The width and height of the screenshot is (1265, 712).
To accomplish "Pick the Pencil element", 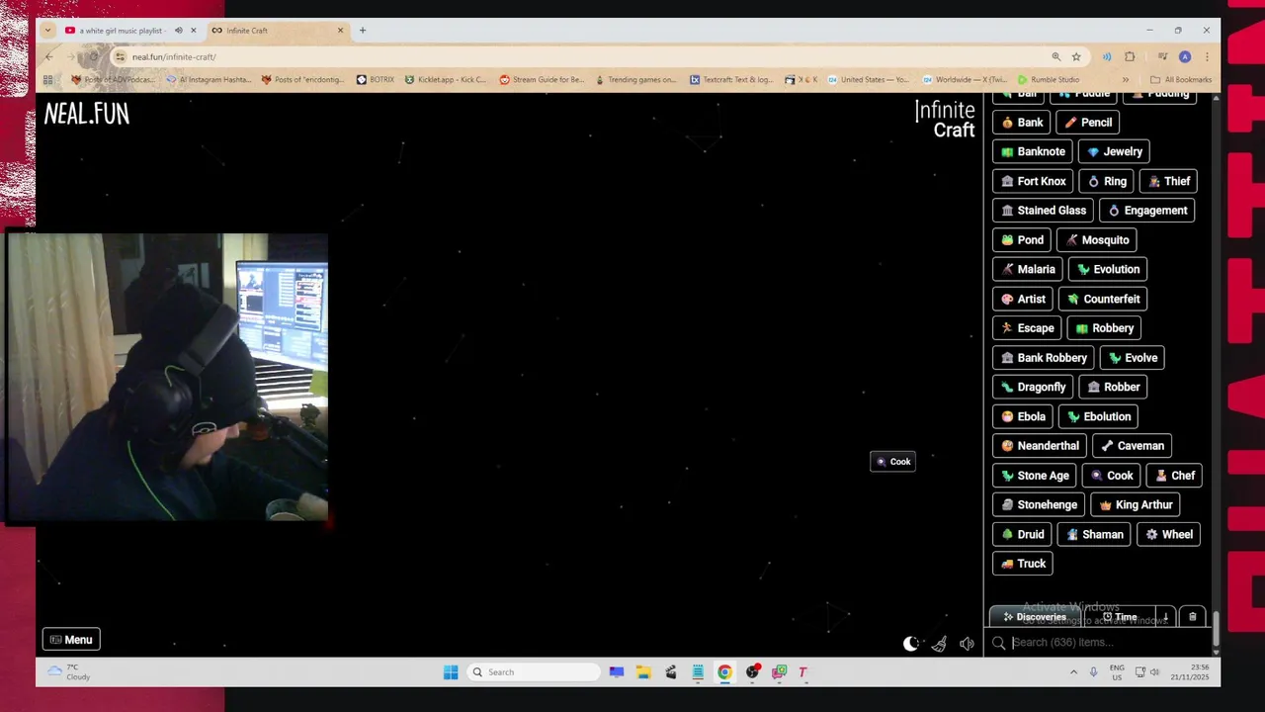I will (1088, 123).
